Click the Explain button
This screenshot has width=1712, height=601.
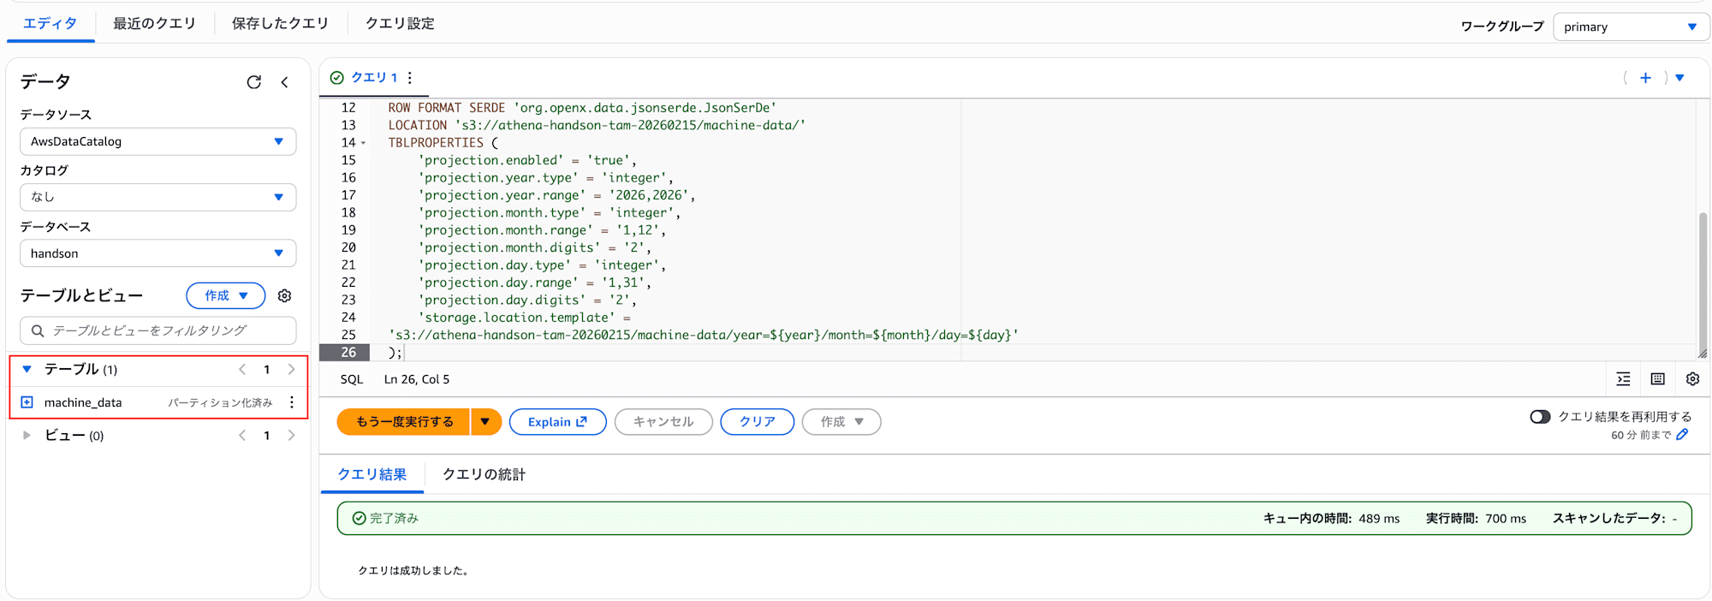[557, 421]
